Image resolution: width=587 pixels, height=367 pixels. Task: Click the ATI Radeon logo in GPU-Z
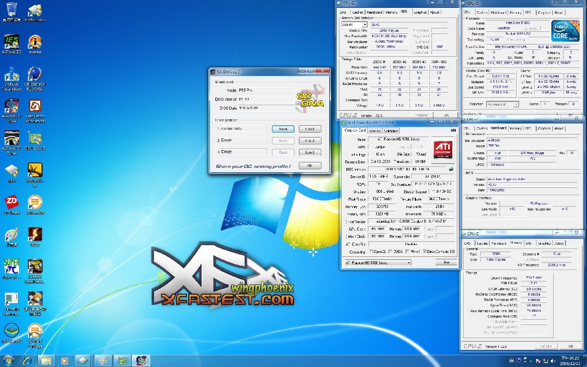444,149
